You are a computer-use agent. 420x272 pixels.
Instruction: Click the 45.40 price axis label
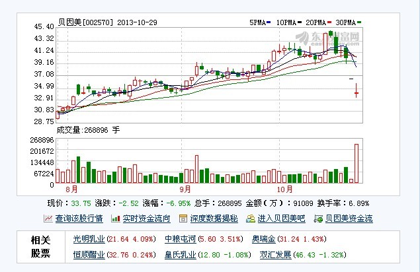44,27
